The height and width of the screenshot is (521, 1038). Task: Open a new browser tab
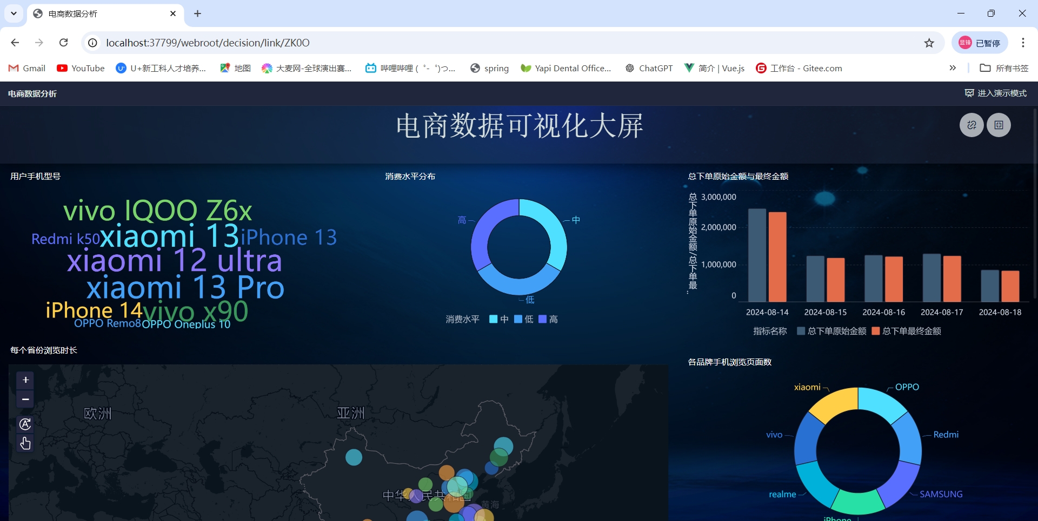pyautogui.click(x=197, y=13)
